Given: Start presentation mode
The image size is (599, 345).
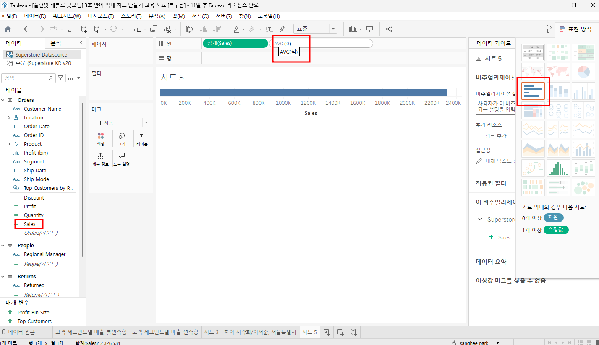Looking at the screenshot, I should (370, 29).
